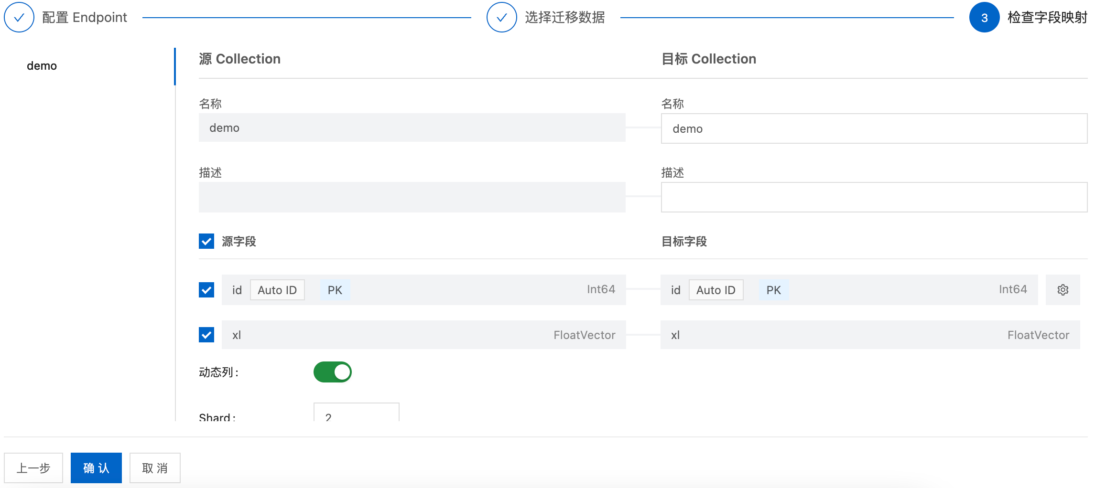Click the PK badge on source id
This screenshot has width=1106, height=488.
(335, 290)
